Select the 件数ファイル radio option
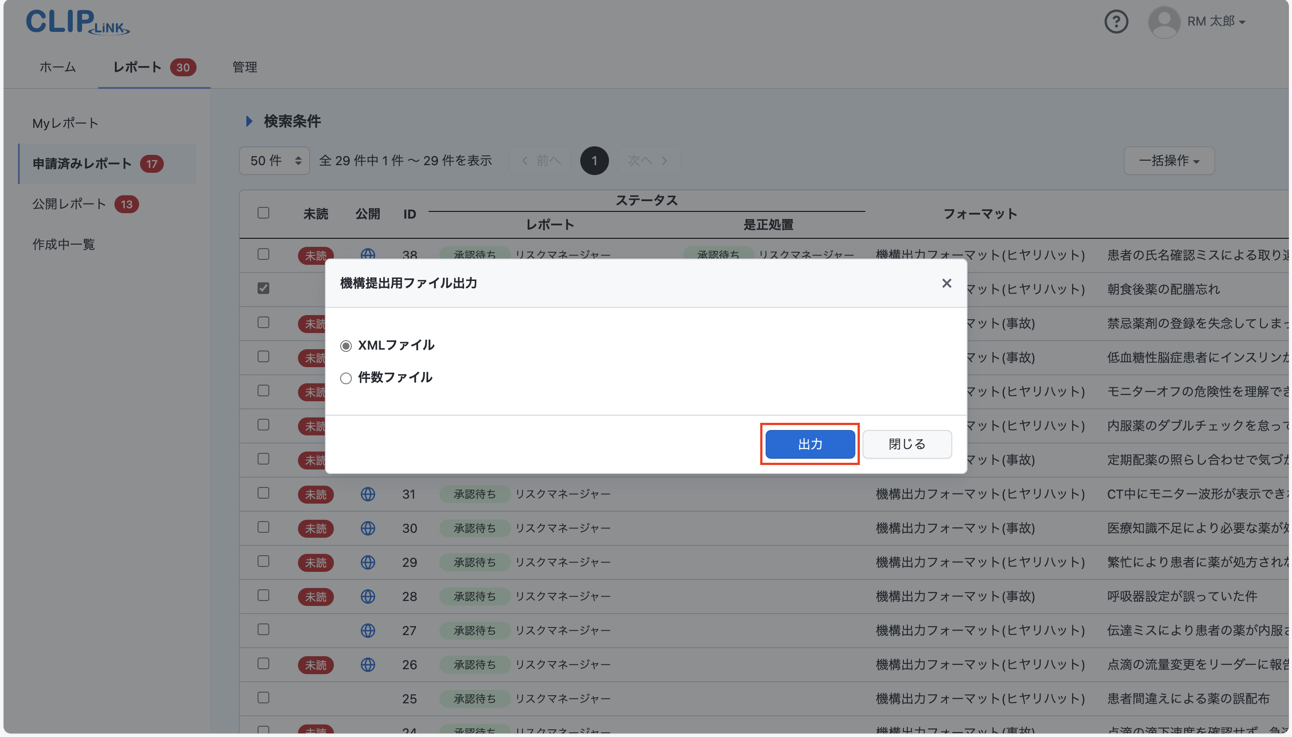The width and height of the screenshot is (1292, 737). [x=346, y=378]
